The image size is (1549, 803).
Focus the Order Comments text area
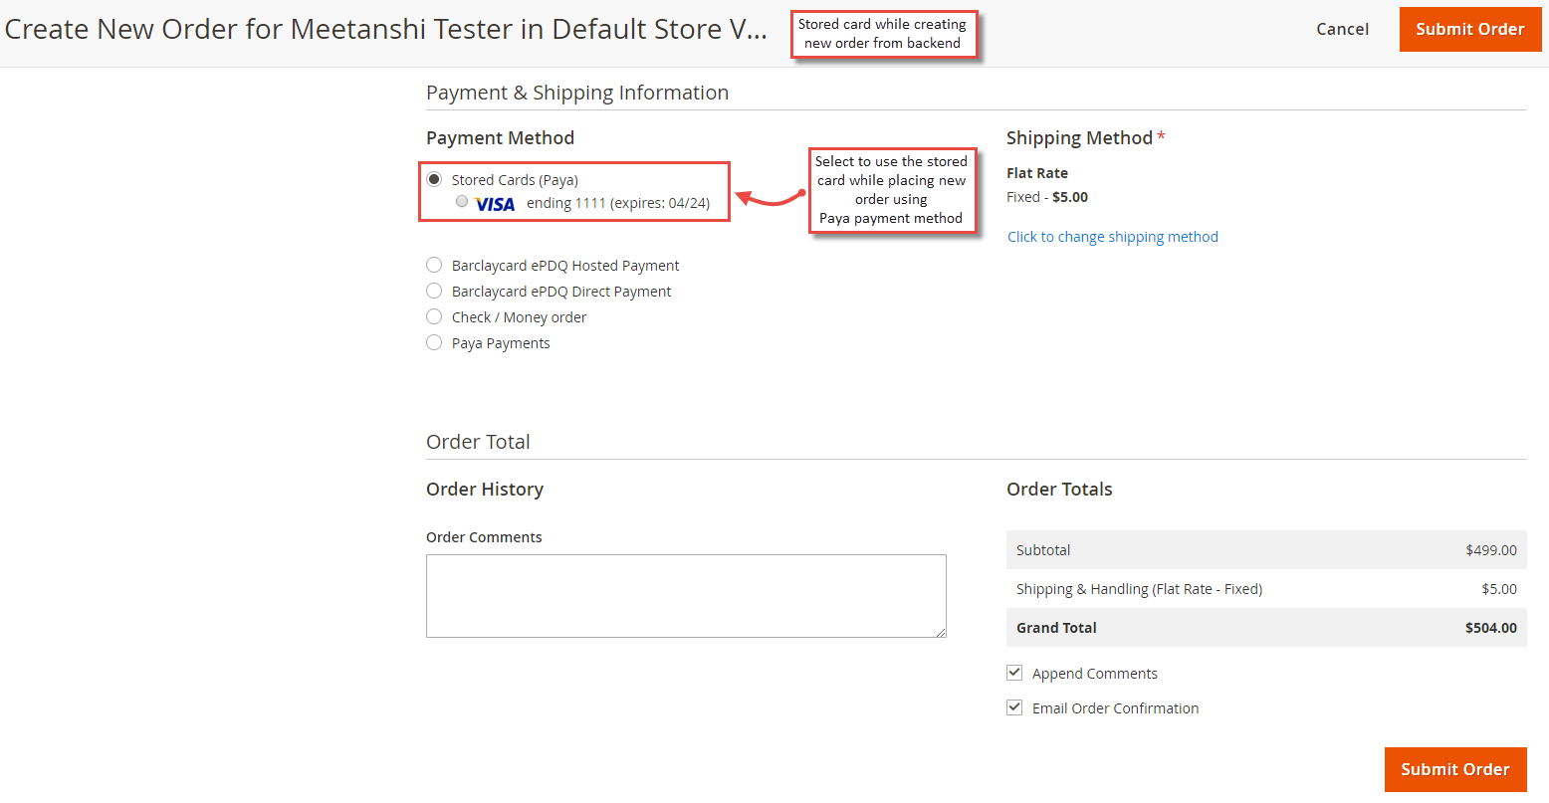point(686,596)
